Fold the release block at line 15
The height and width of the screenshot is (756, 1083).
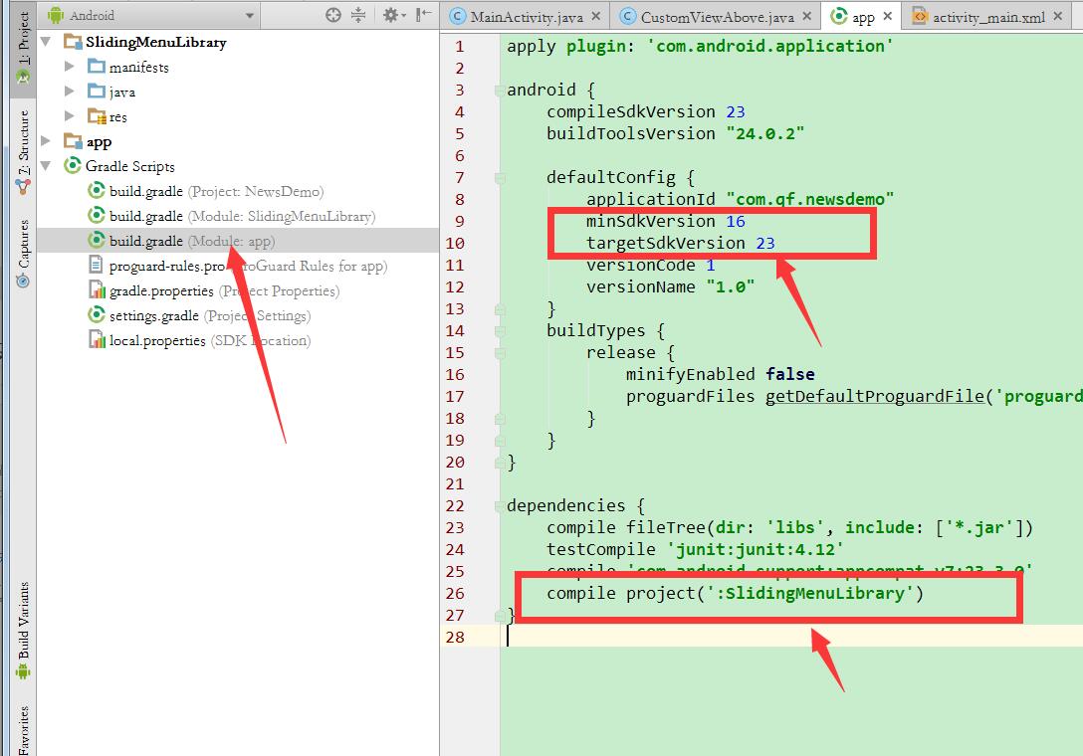click(x=499, y=353)
